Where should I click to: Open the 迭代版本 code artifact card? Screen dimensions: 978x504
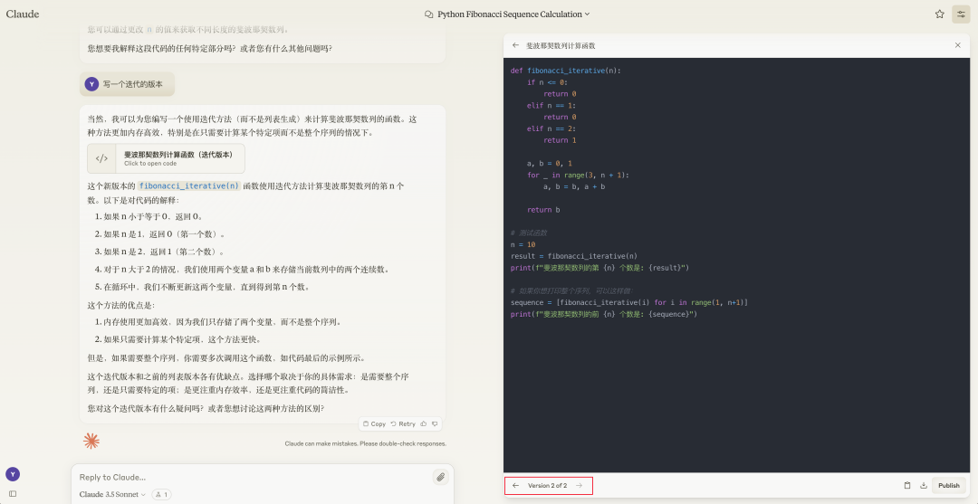tap(166, 158)
